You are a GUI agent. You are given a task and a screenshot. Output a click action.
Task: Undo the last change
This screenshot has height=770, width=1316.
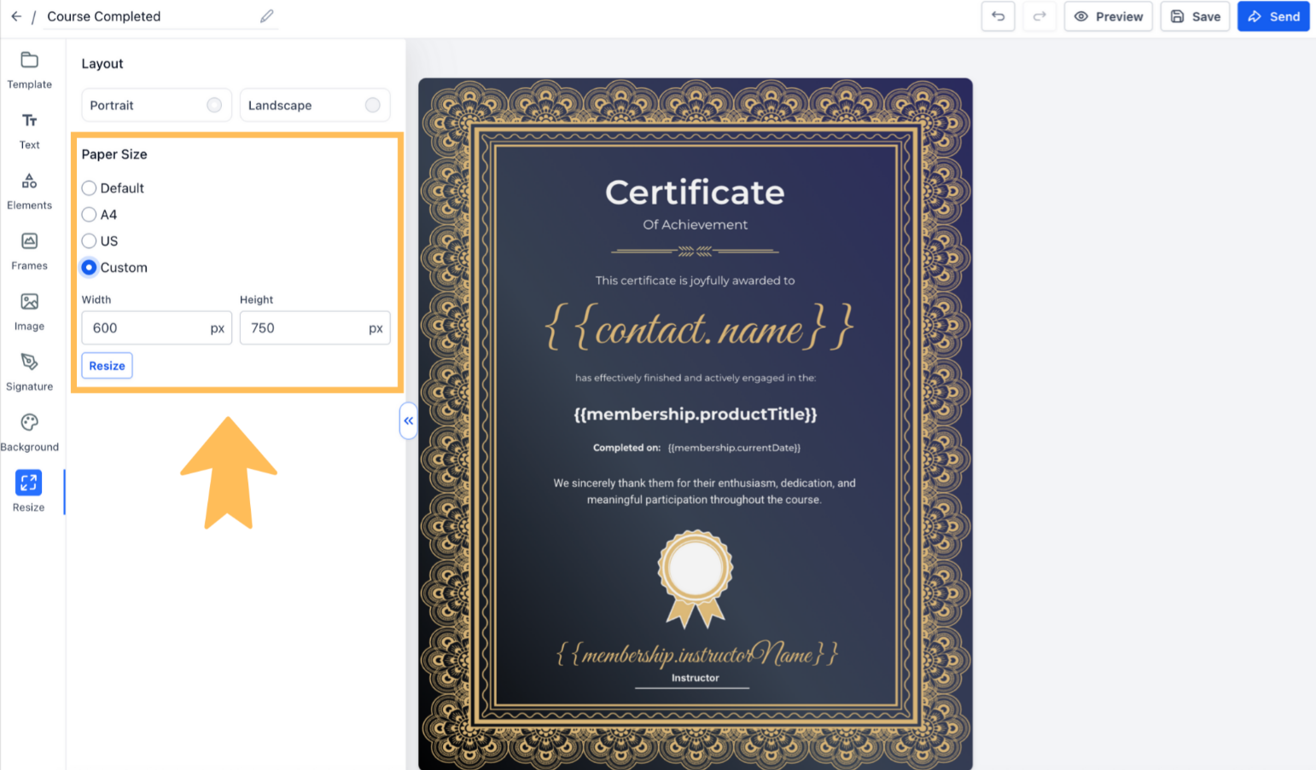point(998,16)
